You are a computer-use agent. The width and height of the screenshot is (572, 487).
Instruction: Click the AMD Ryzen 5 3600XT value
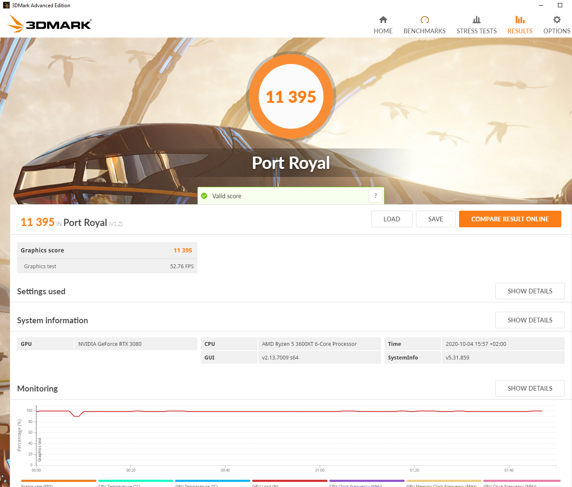click(309, 344)
